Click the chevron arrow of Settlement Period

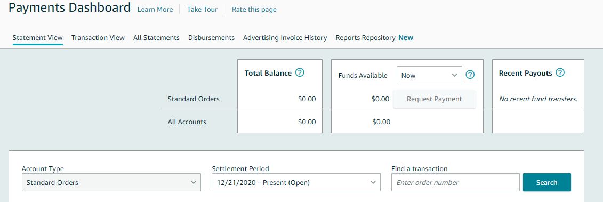tap(373, 182)
